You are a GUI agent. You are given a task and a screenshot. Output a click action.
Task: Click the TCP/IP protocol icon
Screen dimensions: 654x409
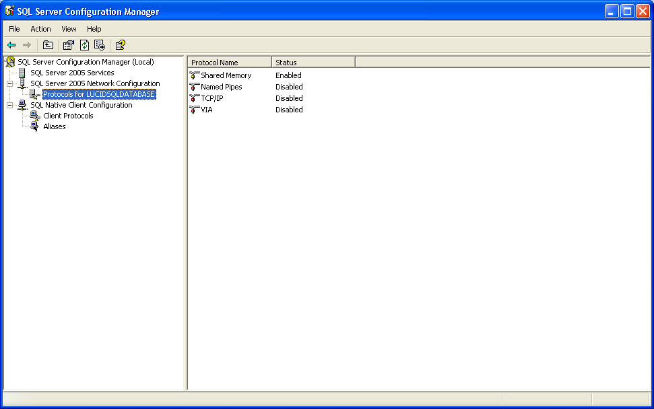195,98
